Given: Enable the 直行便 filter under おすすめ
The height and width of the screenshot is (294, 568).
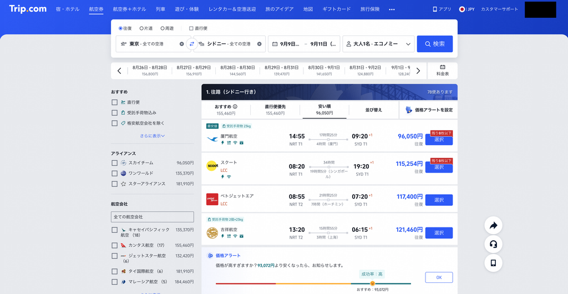Looking at the screenshot, I should [x=114, y=103].
